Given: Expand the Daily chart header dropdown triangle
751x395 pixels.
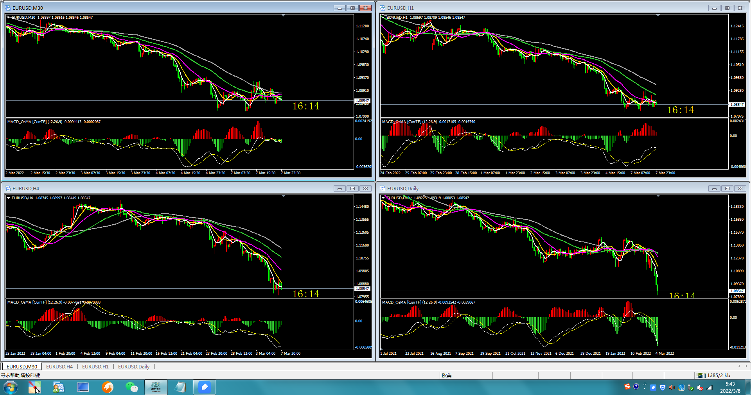Looking at the screenshot, I should pyautogui.click(x=383, y=198).
